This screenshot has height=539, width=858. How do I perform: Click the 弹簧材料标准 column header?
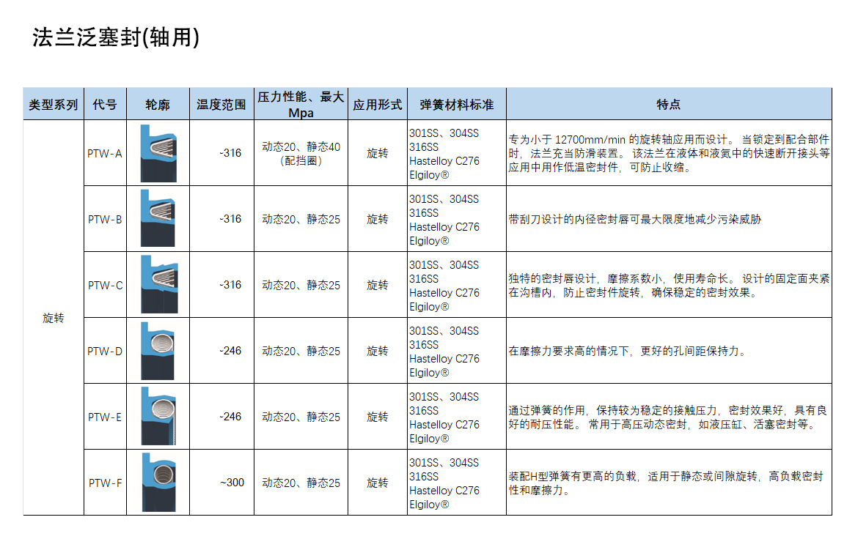[x=457, y=104]
